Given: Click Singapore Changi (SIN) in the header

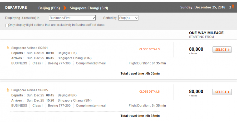Looking at the screenshot, I should tap(89, 8).
